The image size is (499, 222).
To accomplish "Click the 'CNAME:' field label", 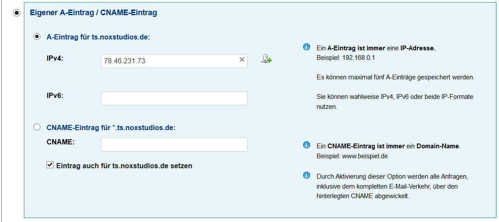I will coord(60,141).
